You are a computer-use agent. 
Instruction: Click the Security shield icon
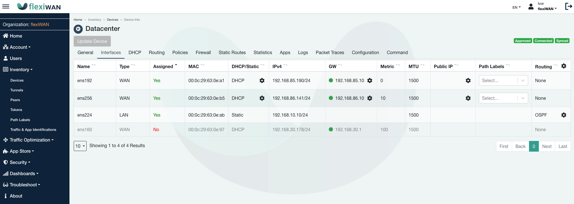click(x=6, y=162)
